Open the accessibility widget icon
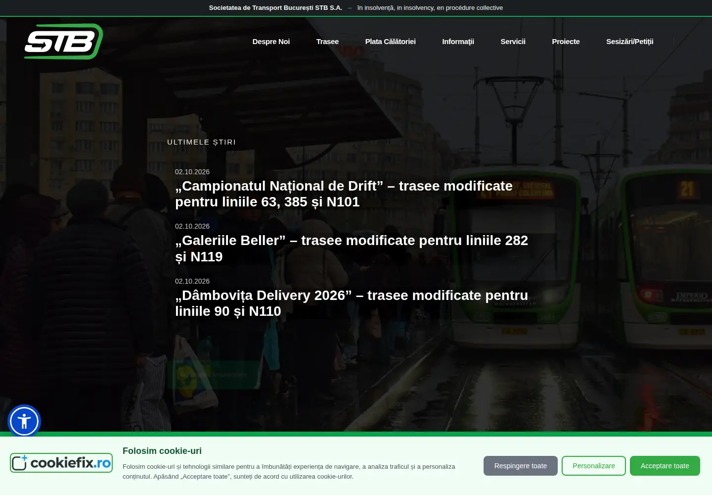712x495 pixels. 24,421
